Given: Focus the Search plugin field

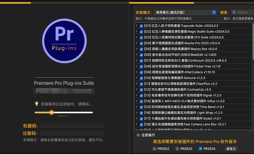Looking at the screenshot, I should [242, 12].
